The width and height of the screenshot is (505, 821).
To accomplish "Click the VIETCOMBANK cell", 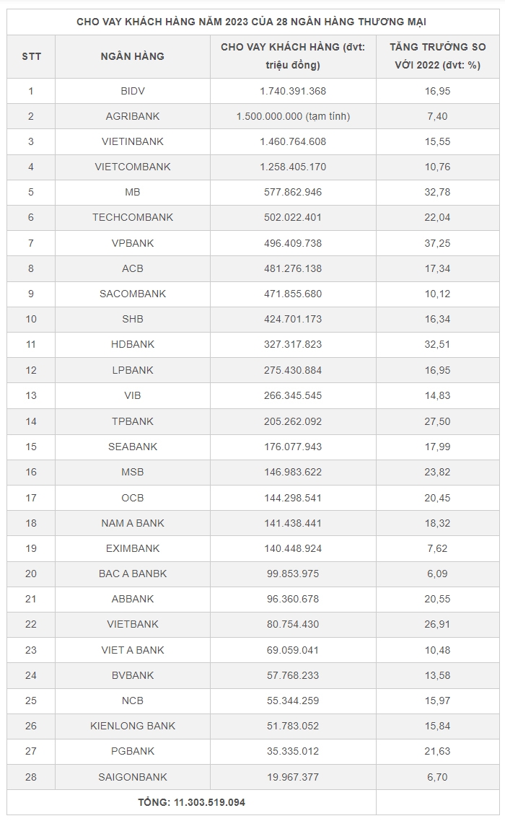I will coord(133,167).
